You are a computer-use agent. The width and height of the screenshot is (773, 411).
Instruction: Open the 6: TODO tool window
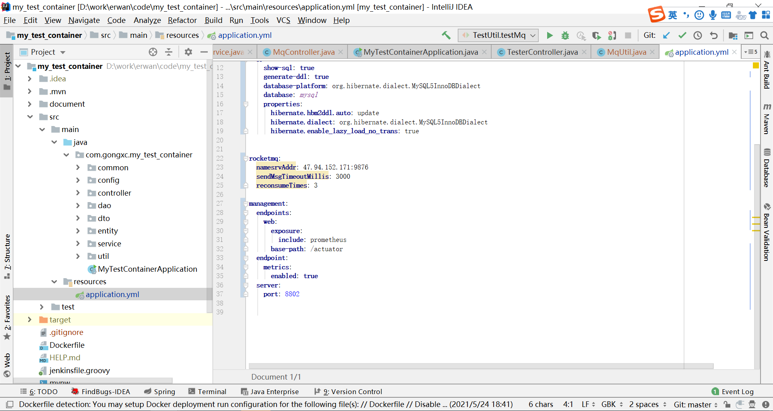pyautogui.click(x=39, y=392)
